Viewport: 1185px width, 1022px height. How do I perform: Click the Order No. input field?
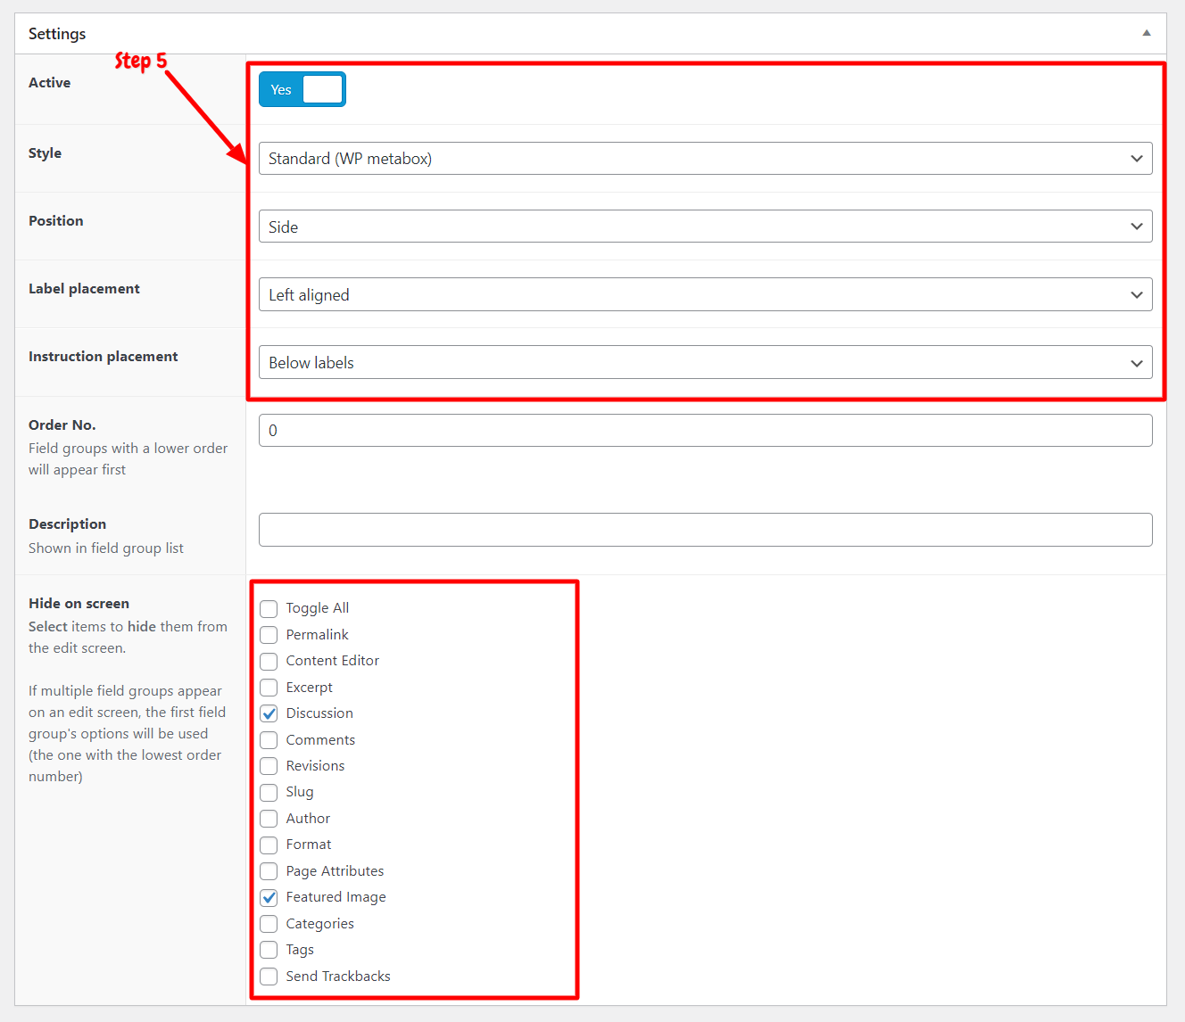705,430
